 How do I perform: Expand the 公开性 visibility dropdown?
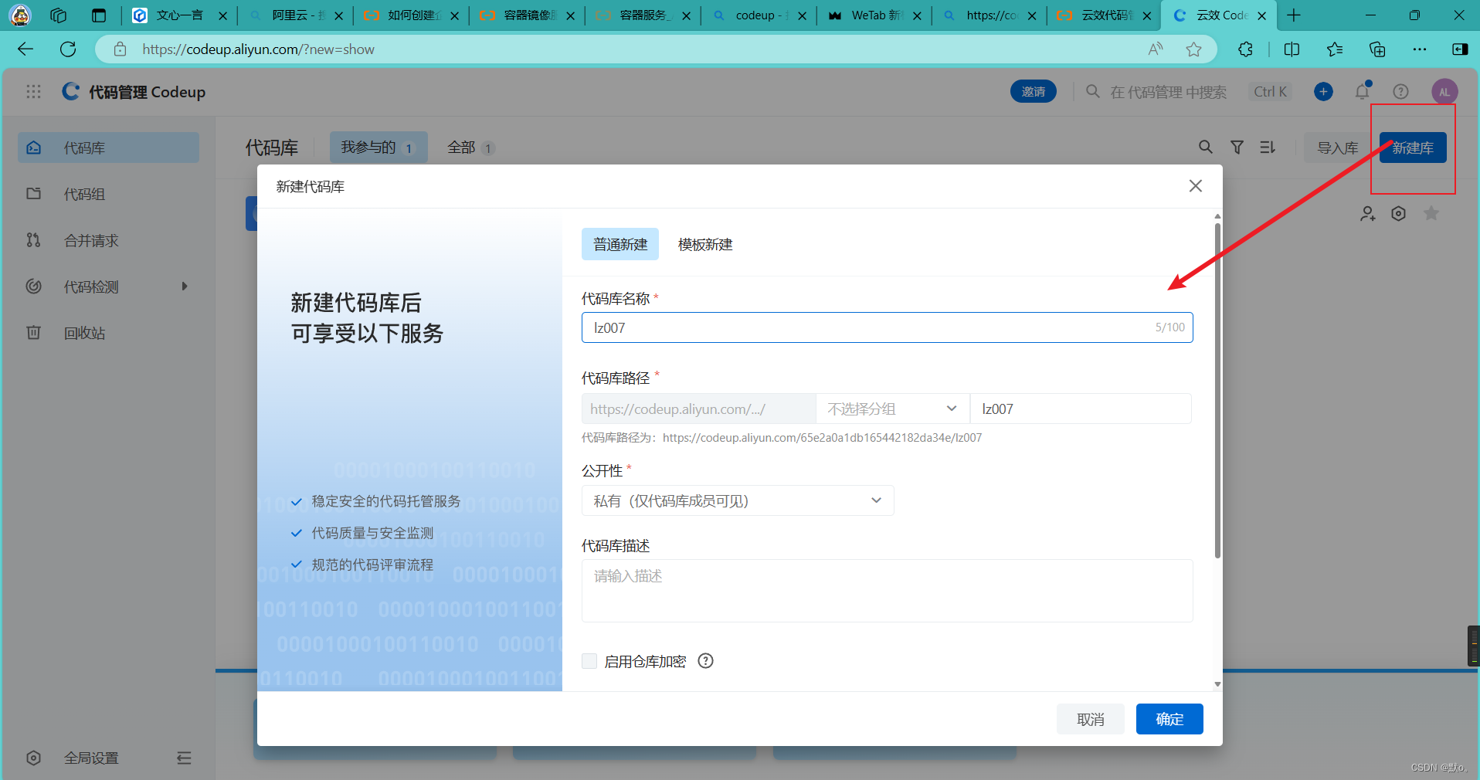[x=738, y=500]
